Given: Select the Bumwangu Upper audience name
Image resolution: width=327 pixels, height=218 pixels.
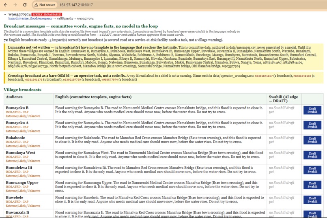Looking at the screenshot, I should click(x=22, y=183).
